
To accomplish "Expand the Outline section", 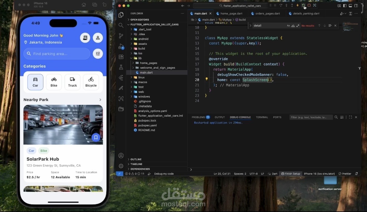I will click(157, 159).
